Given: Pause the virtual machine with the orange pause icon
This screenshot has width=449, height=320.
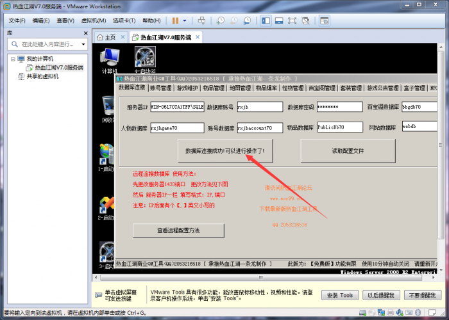Looking at the screenshot, I should click(175, 20).
